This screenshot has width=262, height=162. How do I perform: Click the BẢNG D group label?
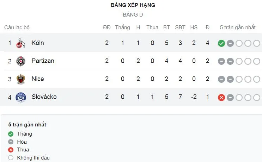(x=133, y=15)
